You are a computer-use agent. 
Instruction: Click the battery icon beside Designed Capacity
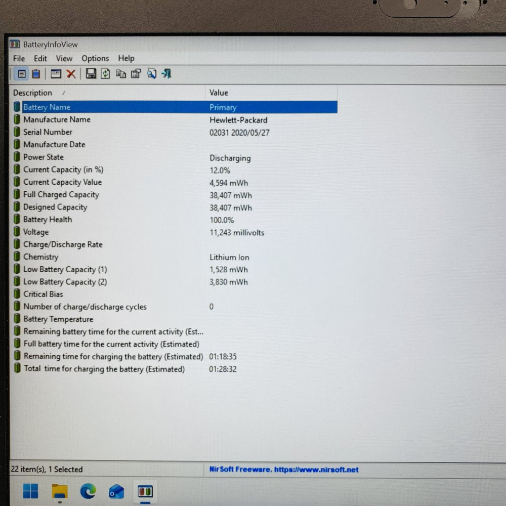[x=17, y=207]
